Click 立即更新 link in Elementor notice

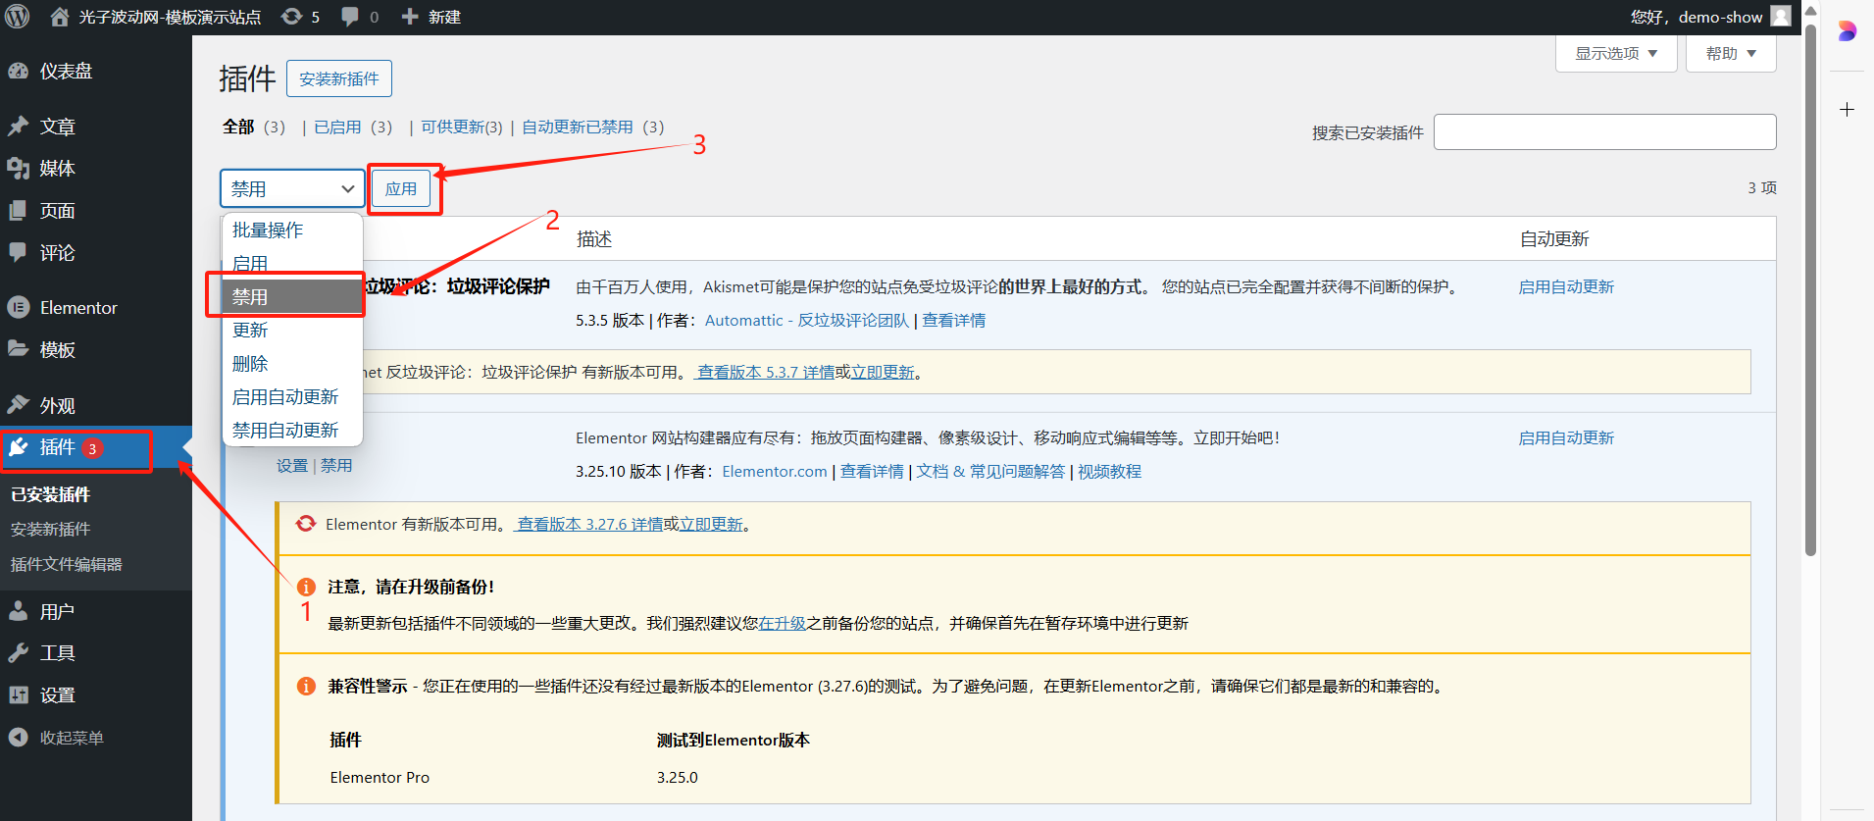coord(712,524)
